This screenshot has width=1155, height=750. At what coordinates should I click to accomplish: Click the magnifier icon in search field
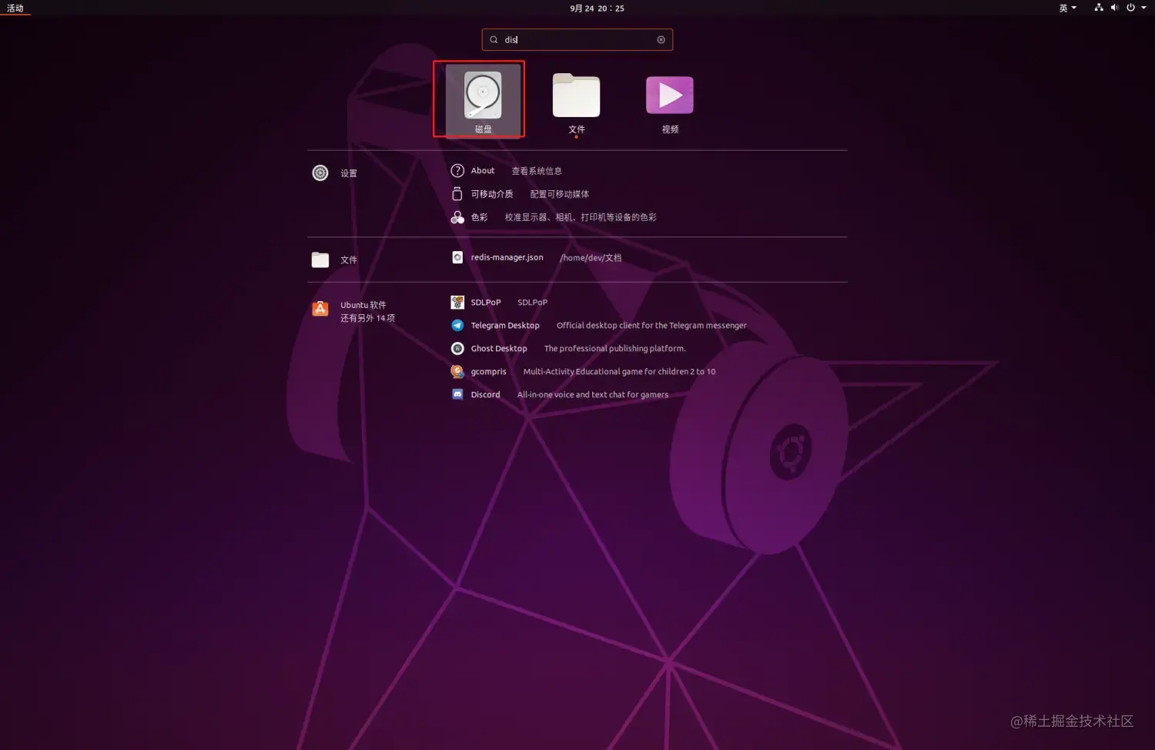(494, 40)
